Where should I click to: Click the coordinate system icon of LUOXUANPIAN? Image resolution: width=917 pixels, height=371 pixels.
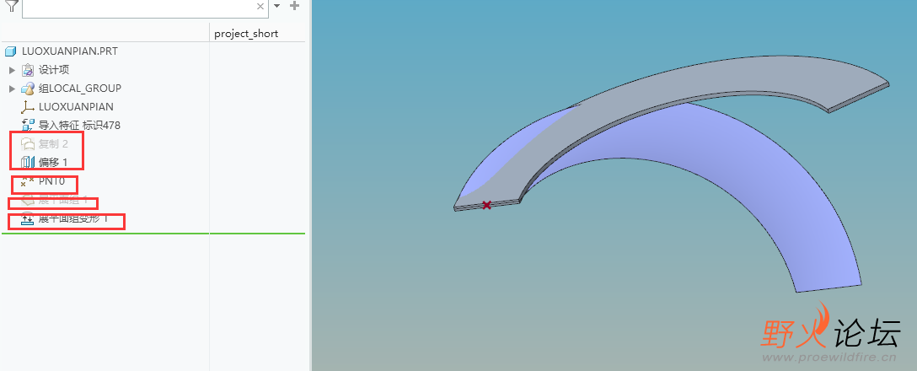pyautogui.click(x=28, y=107)
